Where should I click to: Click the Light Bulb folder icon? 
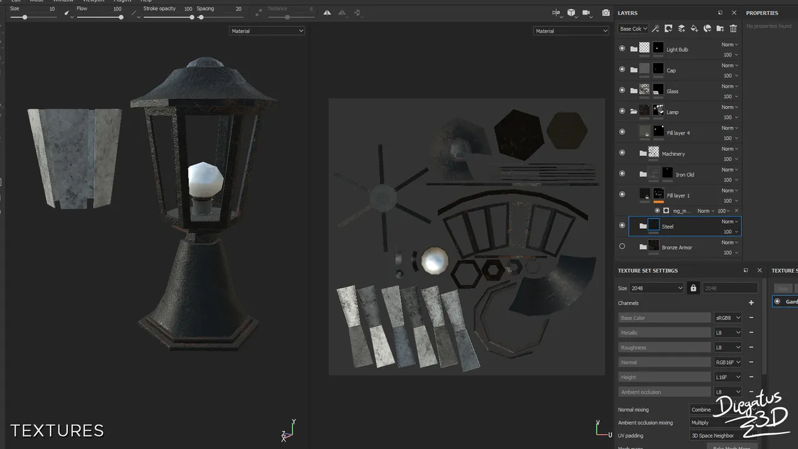[x=633, y=49]
